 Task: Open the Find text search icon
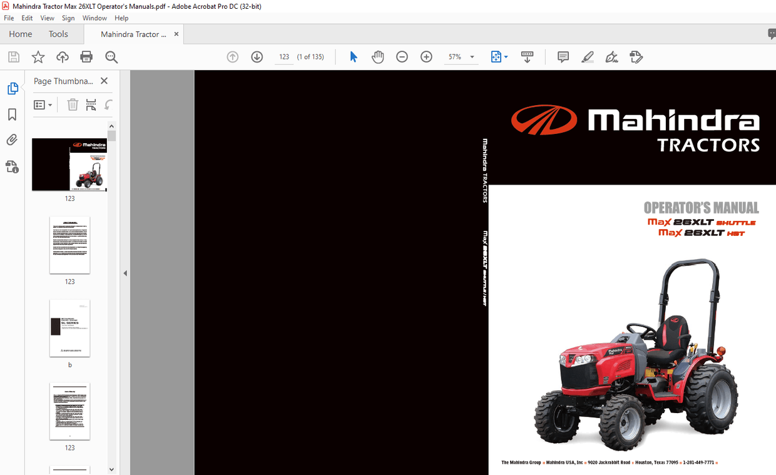tap(111, 56)
